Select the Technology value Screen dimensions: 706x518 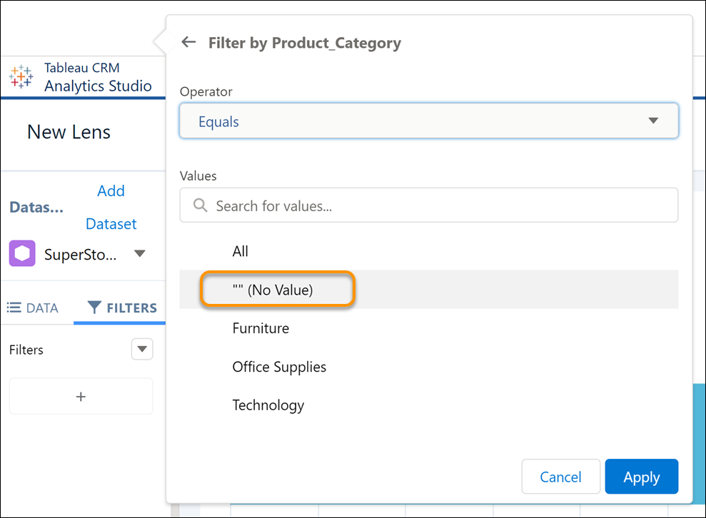428,405
